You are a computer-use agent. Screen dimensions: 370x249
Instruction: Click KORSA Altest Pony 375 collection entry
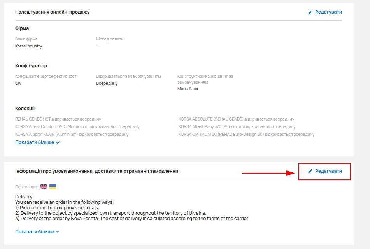(x=237, y=126)
